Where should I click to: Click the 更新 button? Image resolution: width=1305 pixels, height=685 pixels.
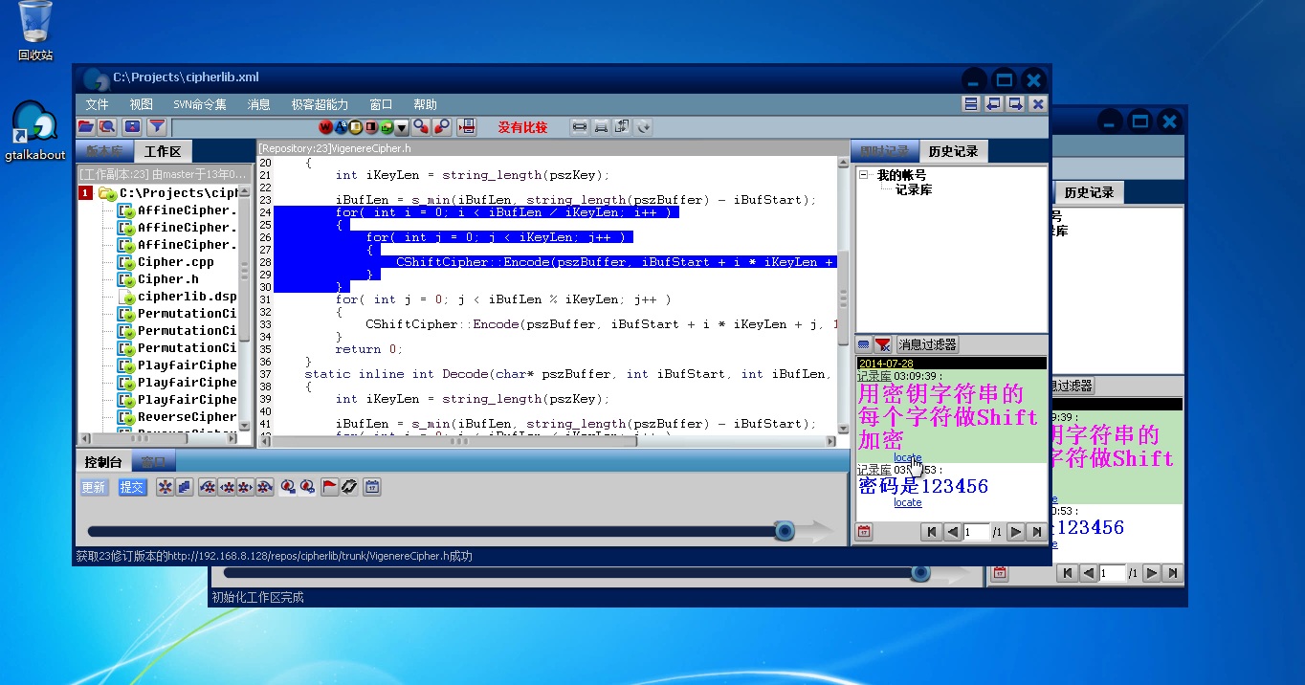[94, 487]
